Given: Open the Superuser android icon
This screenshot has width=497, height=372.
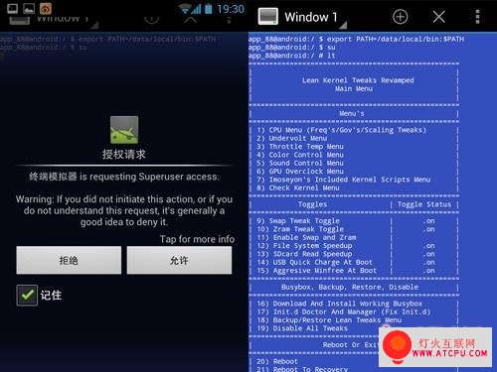Looking at the screenshot, I should point(124,130).
